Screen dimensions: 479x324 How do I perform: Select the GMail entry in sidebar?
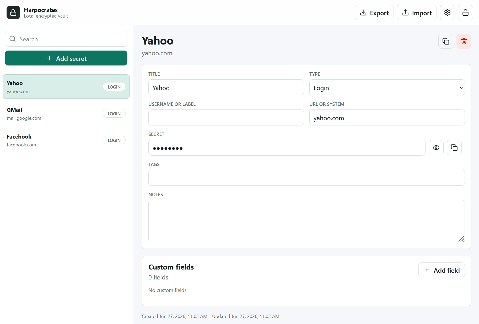click(66, 113)
